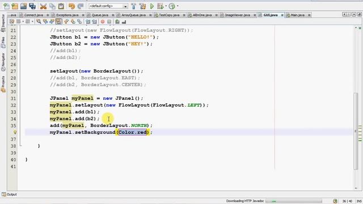Image resolution: width=363 pixels, height=204 pixels.
Task: Click the Undo arrow icon
Action: [72, 6]
